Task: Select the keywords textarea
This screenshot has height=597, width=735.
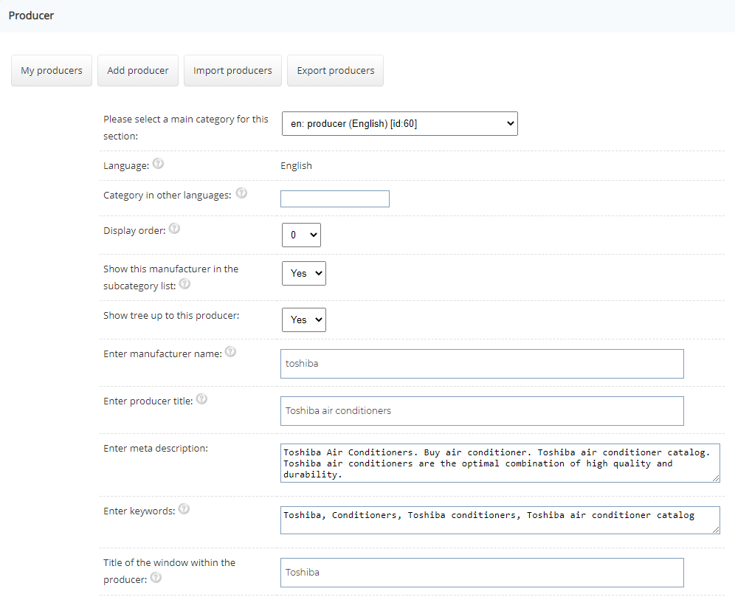Action: [500, 520]
